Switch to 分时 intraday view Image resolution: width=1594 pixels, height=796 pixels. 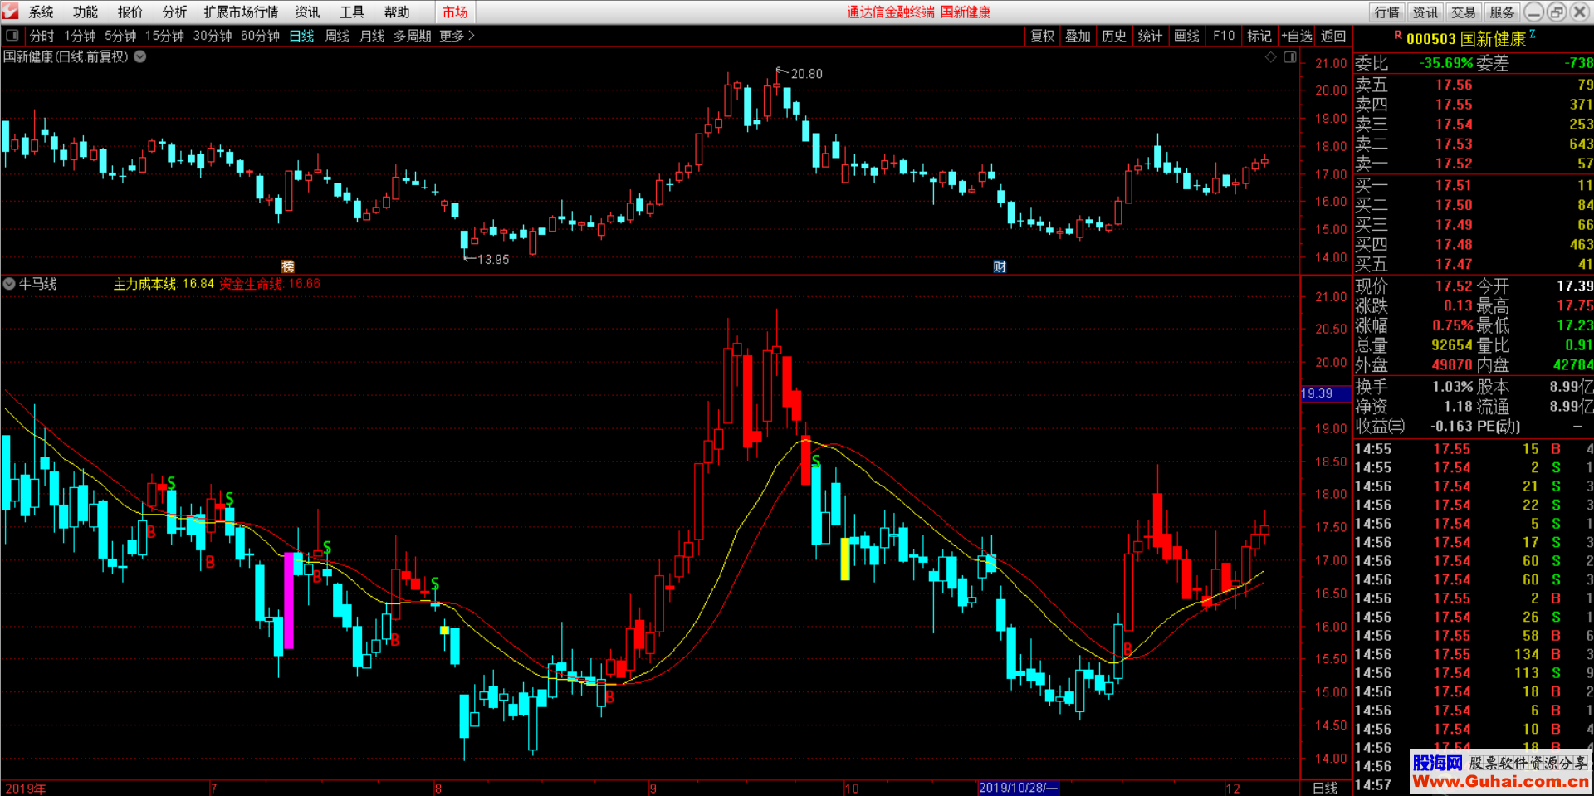pos(42,36)
